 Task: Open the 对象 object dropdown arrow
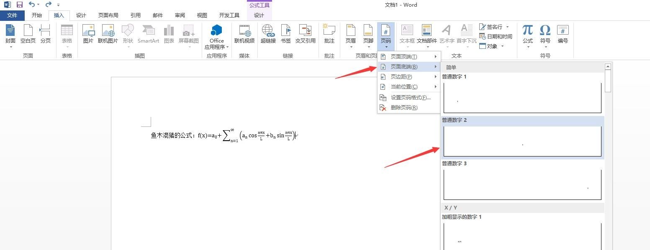503,46
